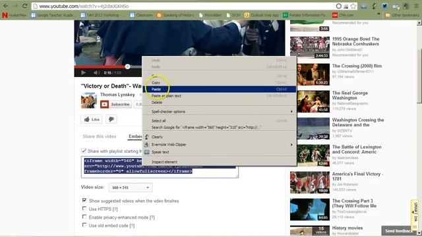The image size is (422, 237).
Task: Open help for Use HTTPS [?]
Action: pyautogui.click(x=115, y=209)
